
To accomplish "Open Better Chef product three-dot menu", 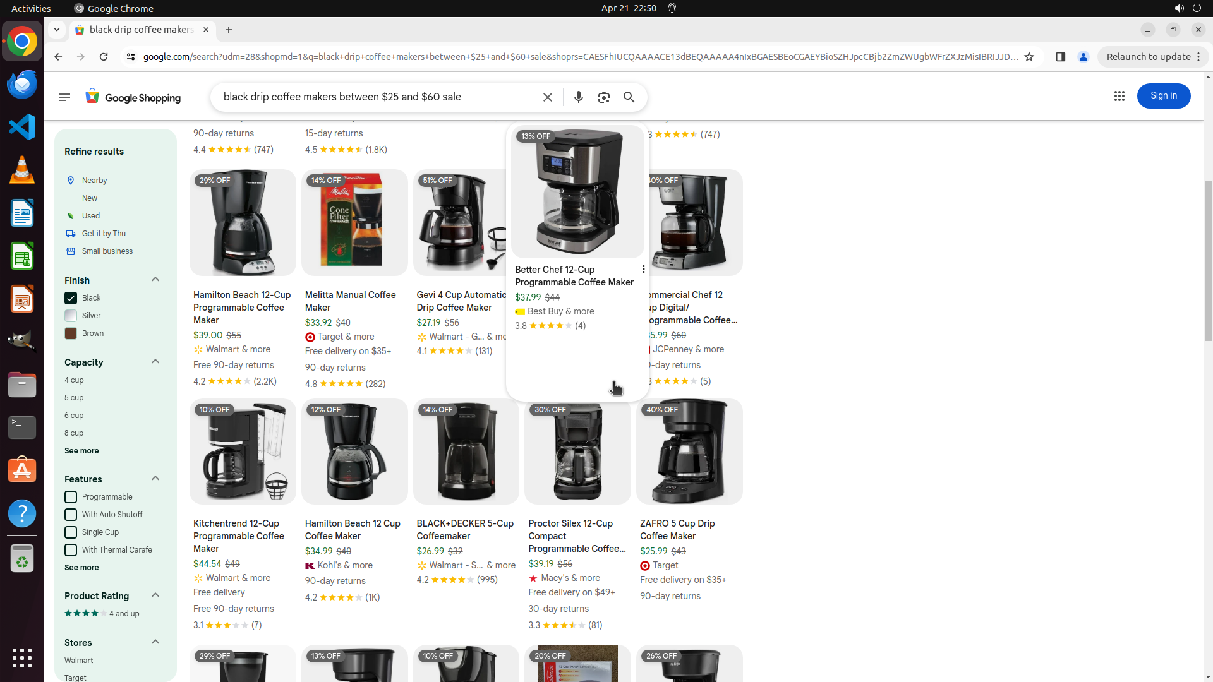I will (643, 270).
